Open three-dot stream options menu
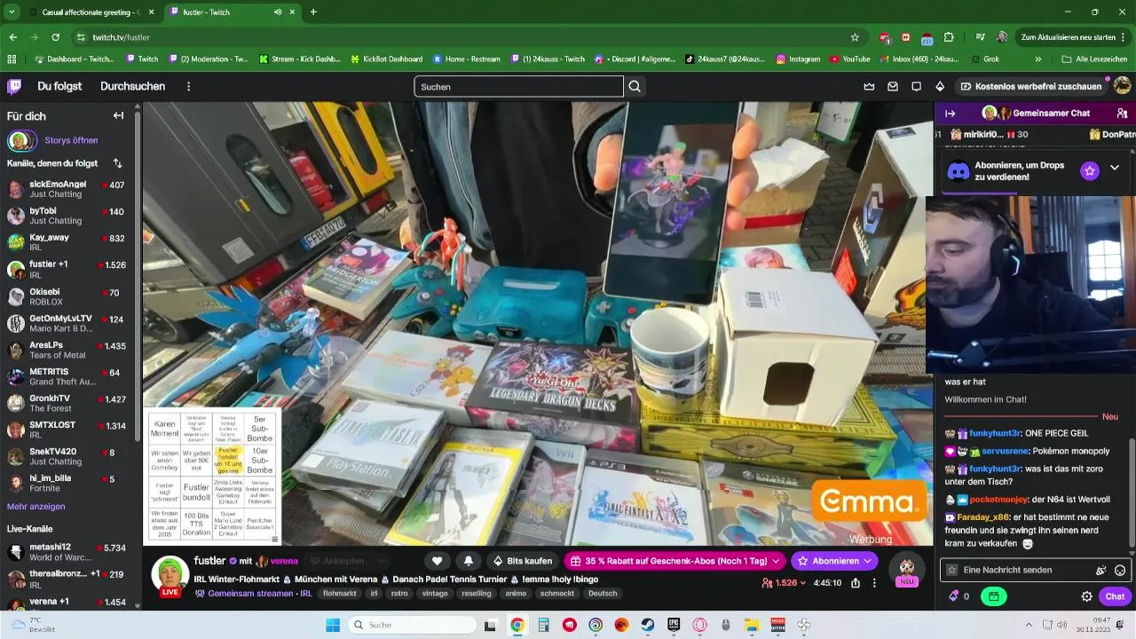1136x639 pixels. [875, 583]
